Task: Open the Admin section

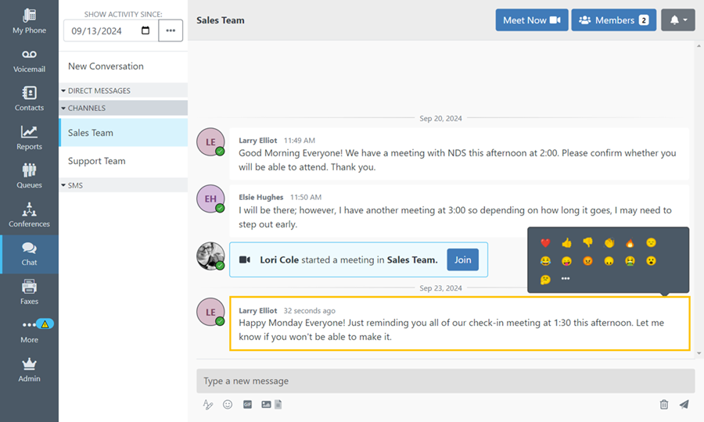Action: tap(29, 370)
